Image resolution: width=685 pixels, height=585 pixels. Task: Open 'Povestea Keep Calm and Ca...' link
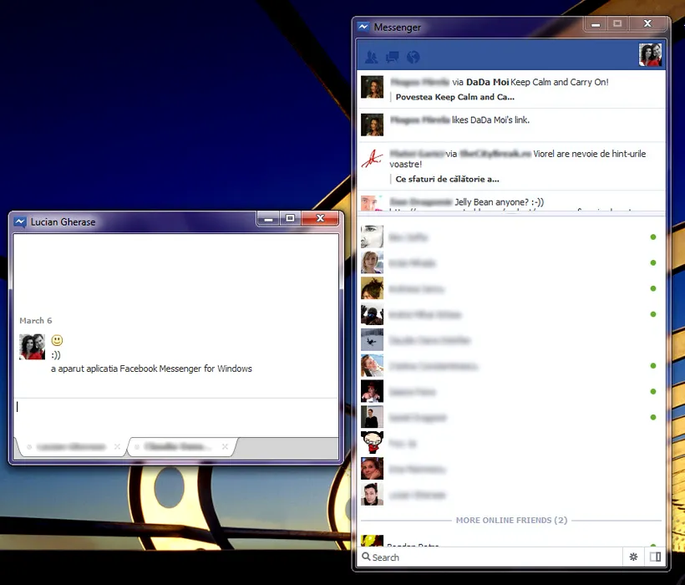coord(455,97)
